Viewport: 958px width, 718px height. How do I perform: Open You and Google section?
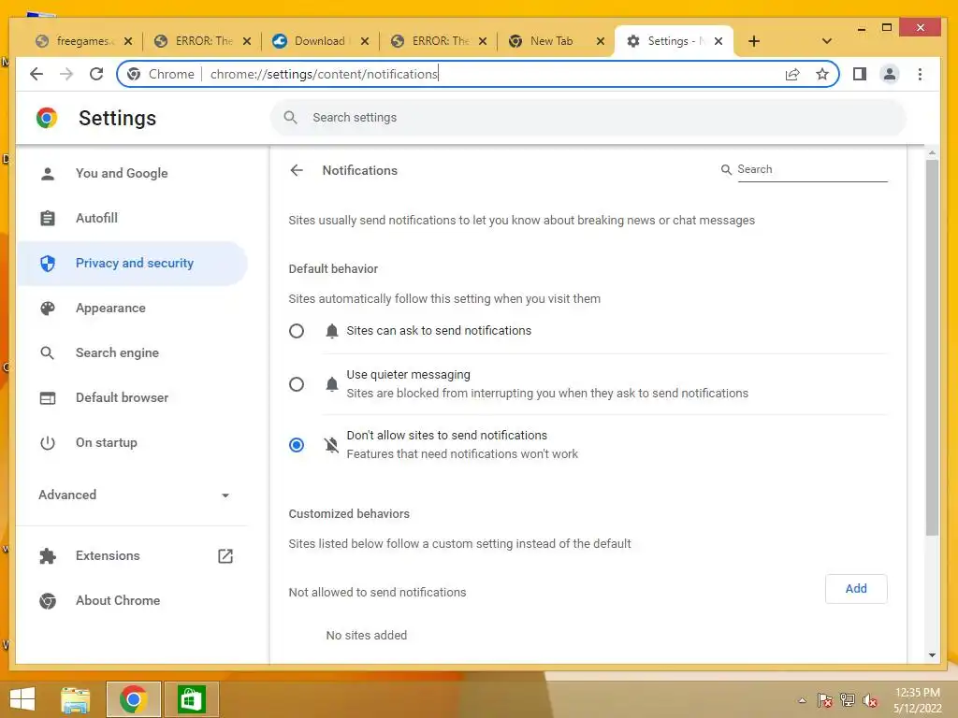point(133,173)
